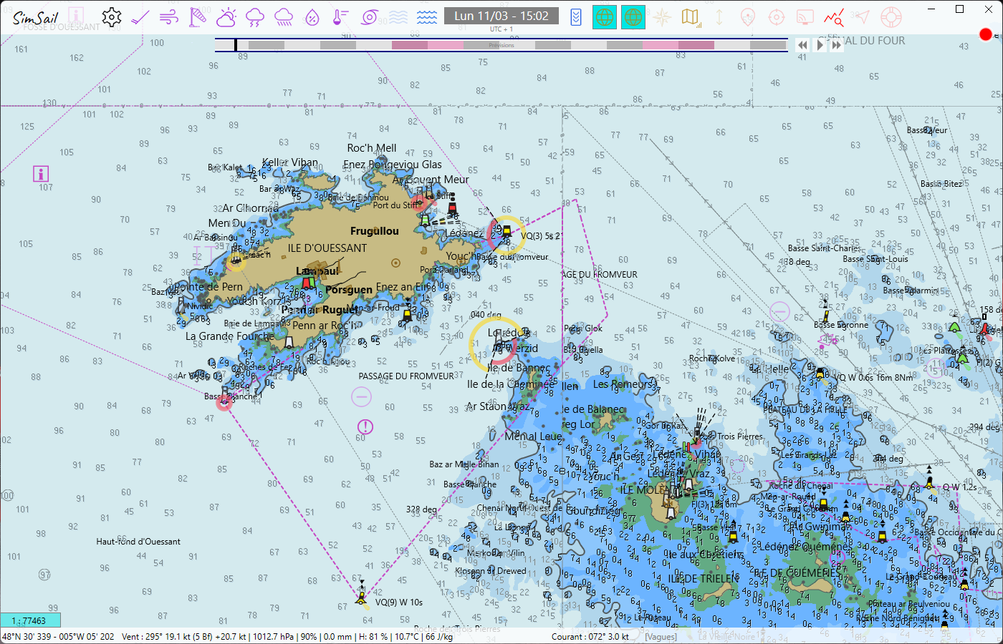The width and height of the screenshot is (1003, 644).
Task: Click the windsock icon
Action: click(198, 17)
